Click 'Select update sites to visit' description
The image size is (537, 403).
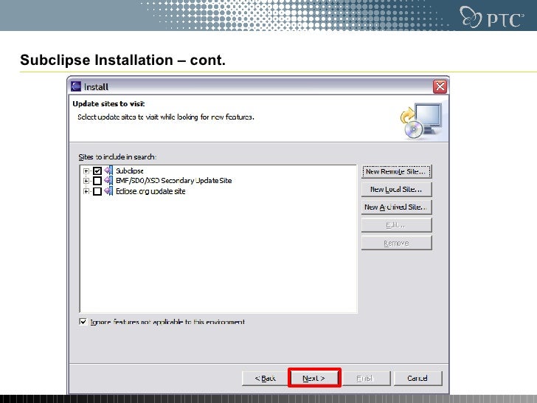[x=166, y=117]
